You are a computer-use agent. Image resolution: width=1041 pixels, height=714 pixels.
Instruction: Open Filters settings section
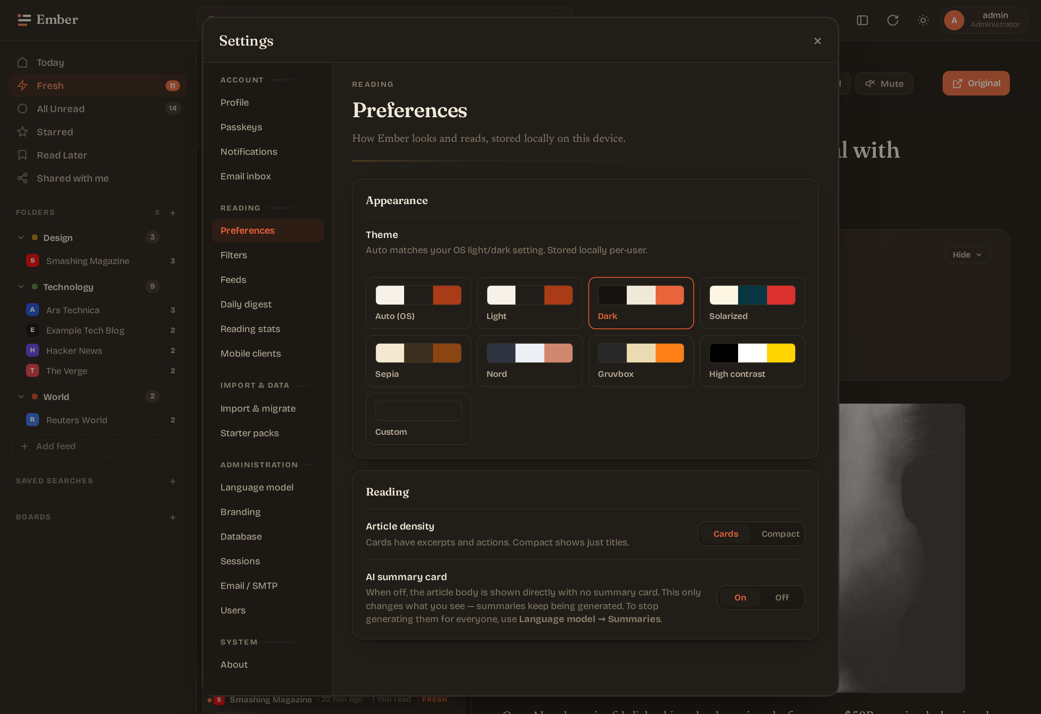[x=267, y=255]
